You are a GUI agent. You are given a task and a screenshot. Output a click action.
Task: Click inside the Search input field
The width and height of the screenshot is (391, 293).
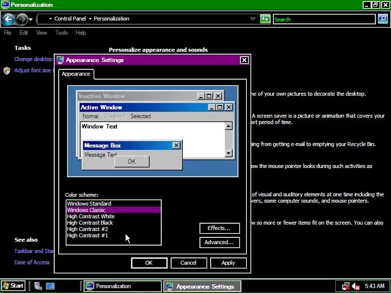pyautogui.click(x=324, y=19)
